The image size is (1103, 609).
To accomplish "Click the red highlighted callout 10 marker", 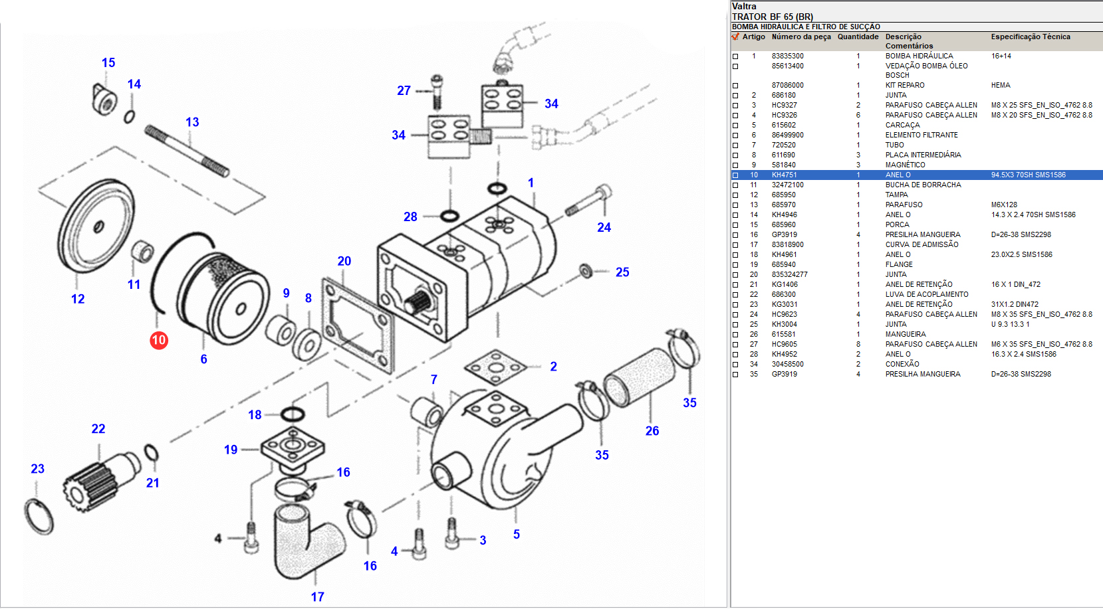I will (158, 340).
